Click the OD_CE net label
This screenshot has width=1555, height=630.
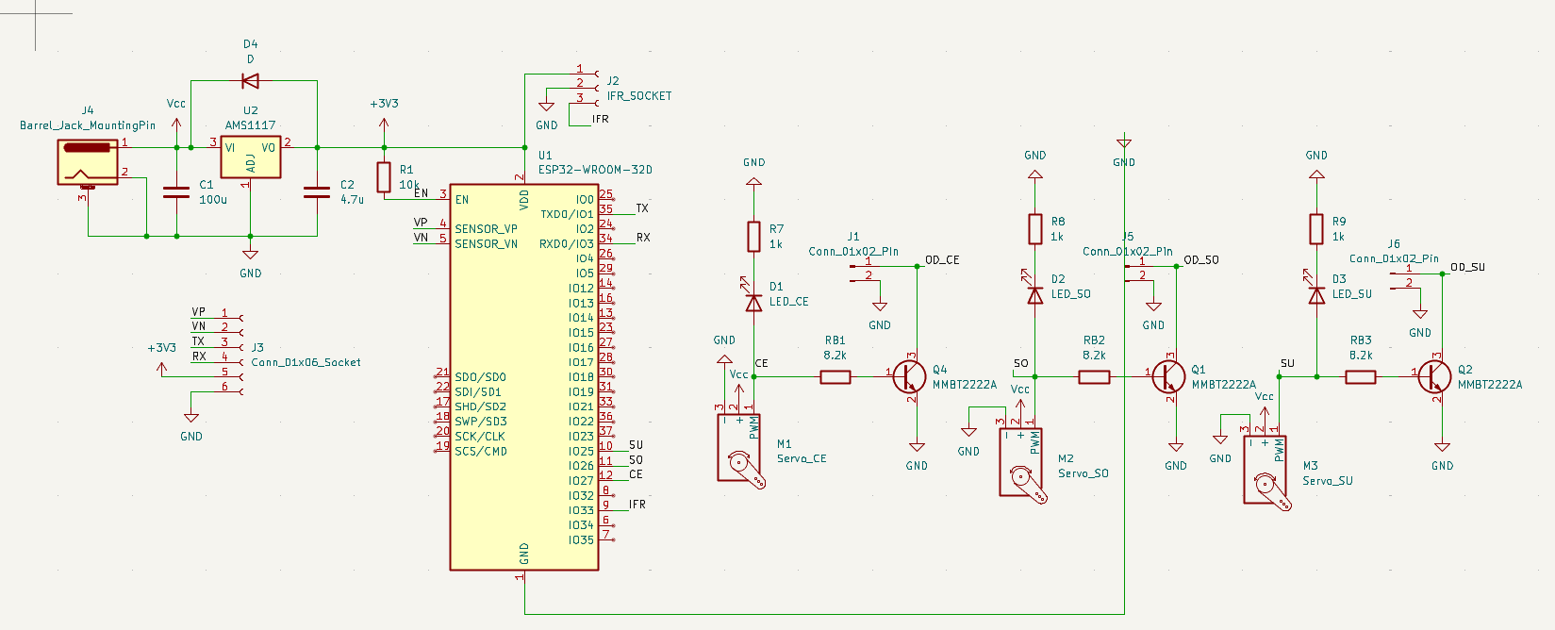[x=942, y=260]
